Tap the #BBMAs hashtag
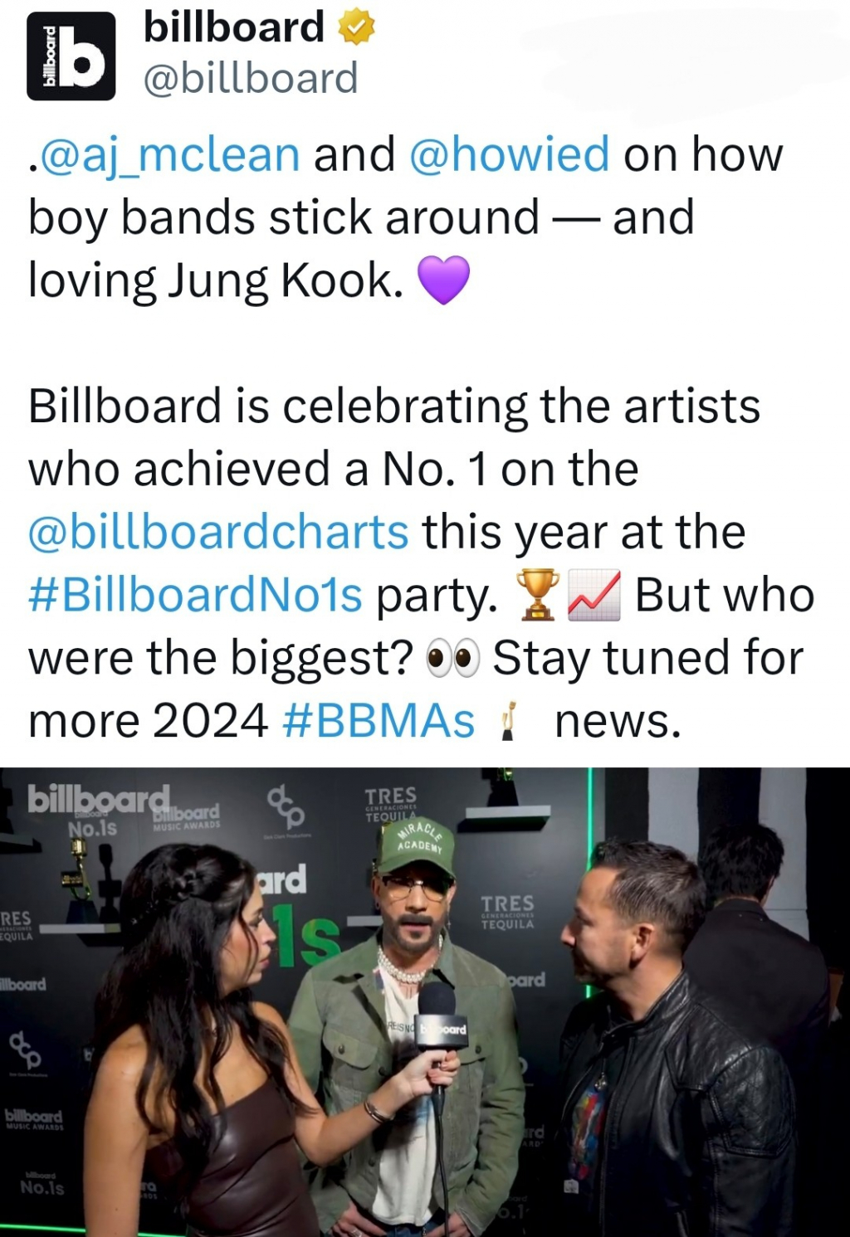Viewport: 850px width, 1237px height. tap(379, 720)
